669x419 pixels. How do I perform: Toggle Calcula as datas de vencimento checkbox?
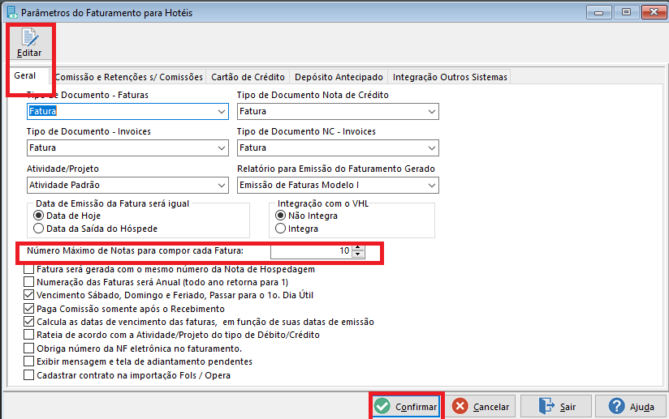coord(28,322)
